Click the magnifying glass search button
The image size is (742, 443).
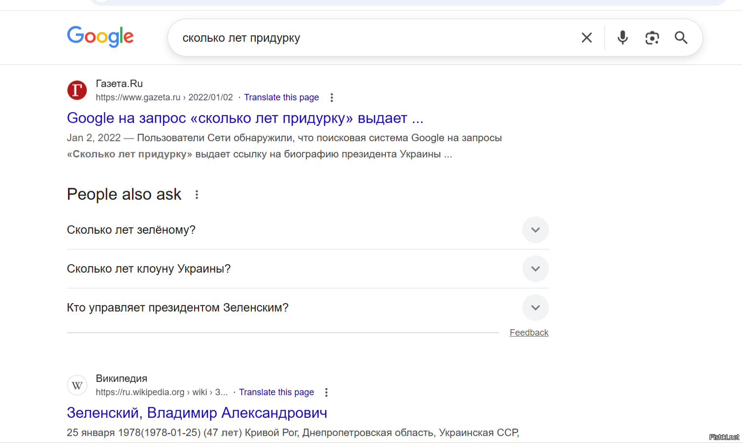click(x=681, y=38)
